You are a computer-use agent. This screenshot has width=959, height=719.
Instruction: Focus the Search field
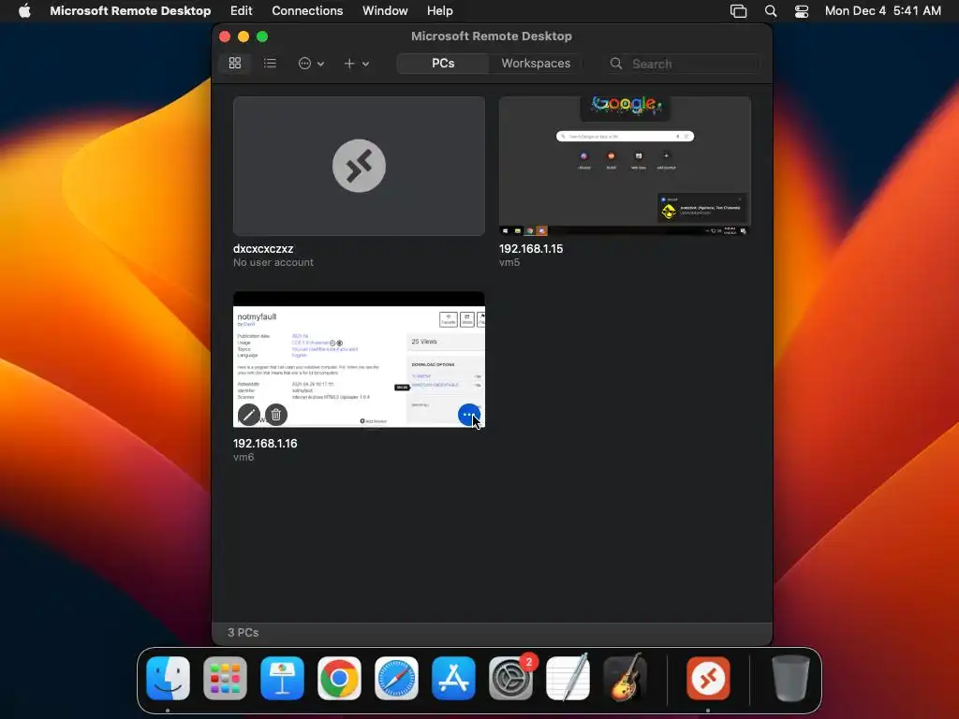pos(684,64)
